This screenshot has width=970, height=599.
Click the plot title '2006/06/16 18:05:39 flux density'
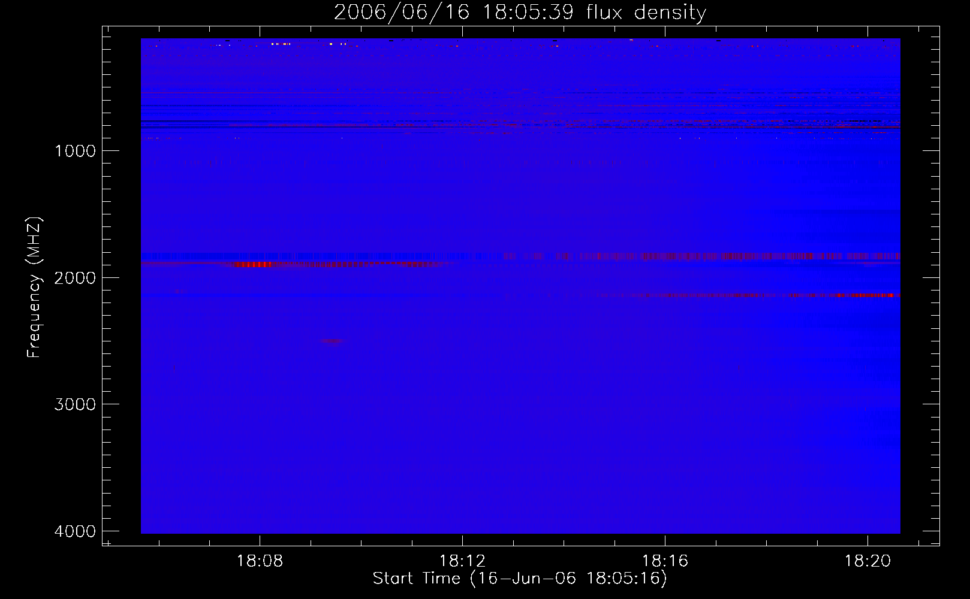click(x=520, y=13)
